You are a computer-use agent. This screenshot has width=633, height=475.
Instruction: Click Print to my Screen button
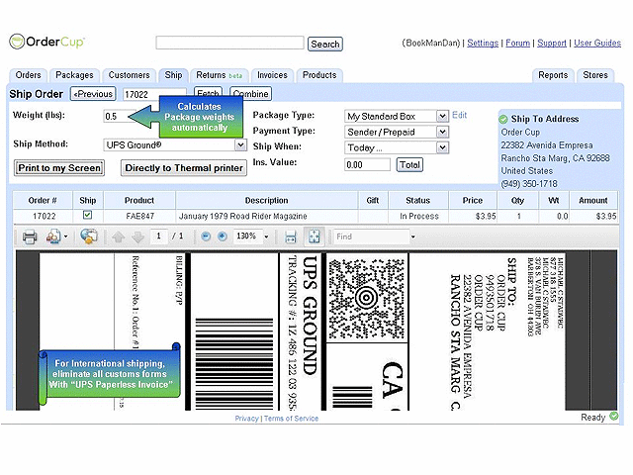pyautogui.click(x=59, y=168)
